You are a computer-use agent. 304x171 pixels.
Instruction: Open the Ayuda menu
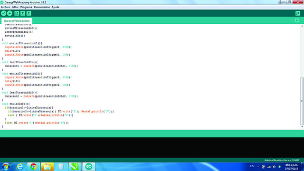pyautogui.click(x=56, y=7)
